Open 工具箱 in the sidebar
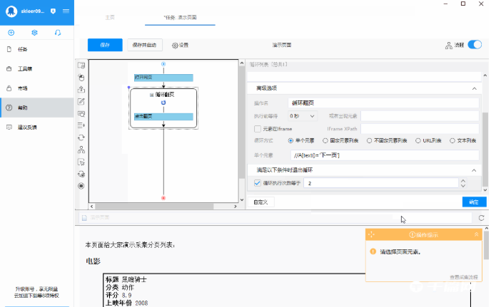491x307 pixels. [37, 69]
